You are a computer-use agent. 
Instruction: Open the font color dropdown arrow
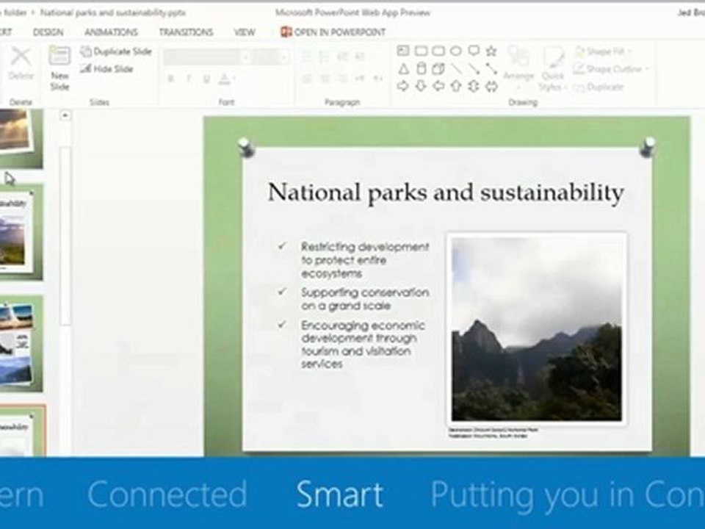coord(234,79)
